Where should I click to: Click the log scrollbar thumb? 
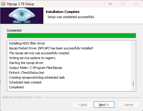(133, 83)
